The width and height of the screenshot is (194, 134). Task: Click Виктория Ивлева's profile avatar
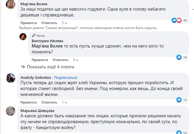point(23,37)
